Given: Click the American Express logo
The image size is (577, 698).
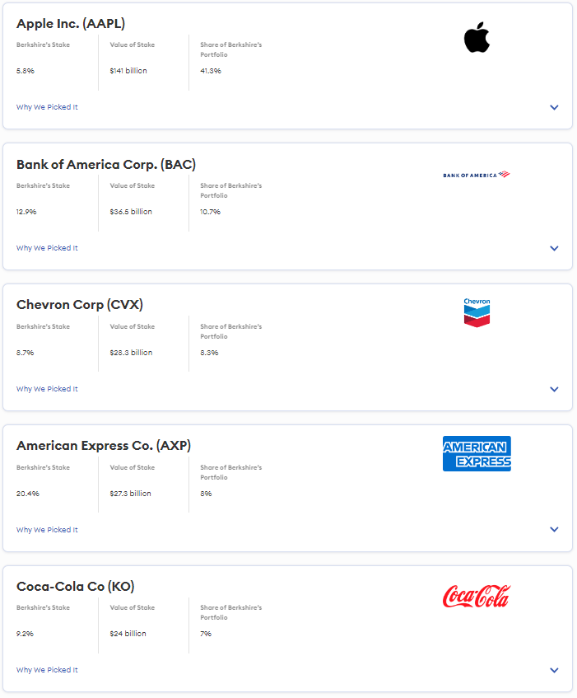Looking at the screenshot, I should [x=477, y=453].
